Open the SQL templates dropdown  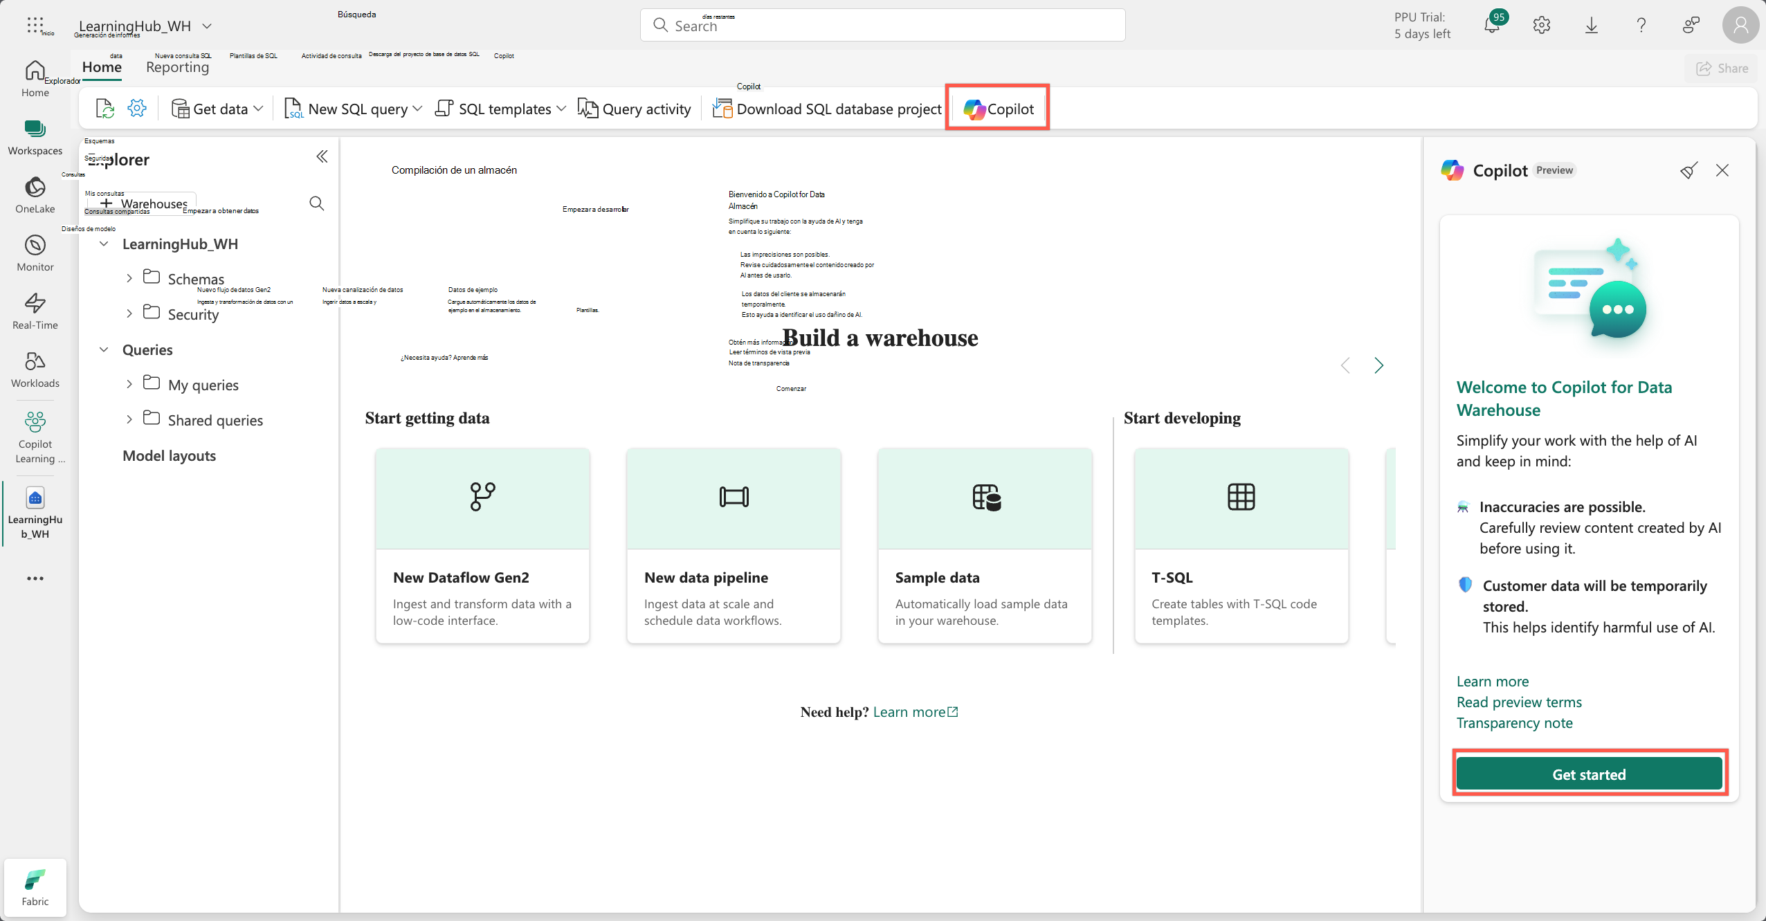[x=500, y=109]
